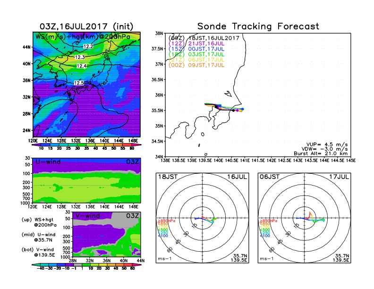Click the magenta end segment past 60 on the bottom color bar
Viewport: 374px width, 289px height.
(137, 265)
